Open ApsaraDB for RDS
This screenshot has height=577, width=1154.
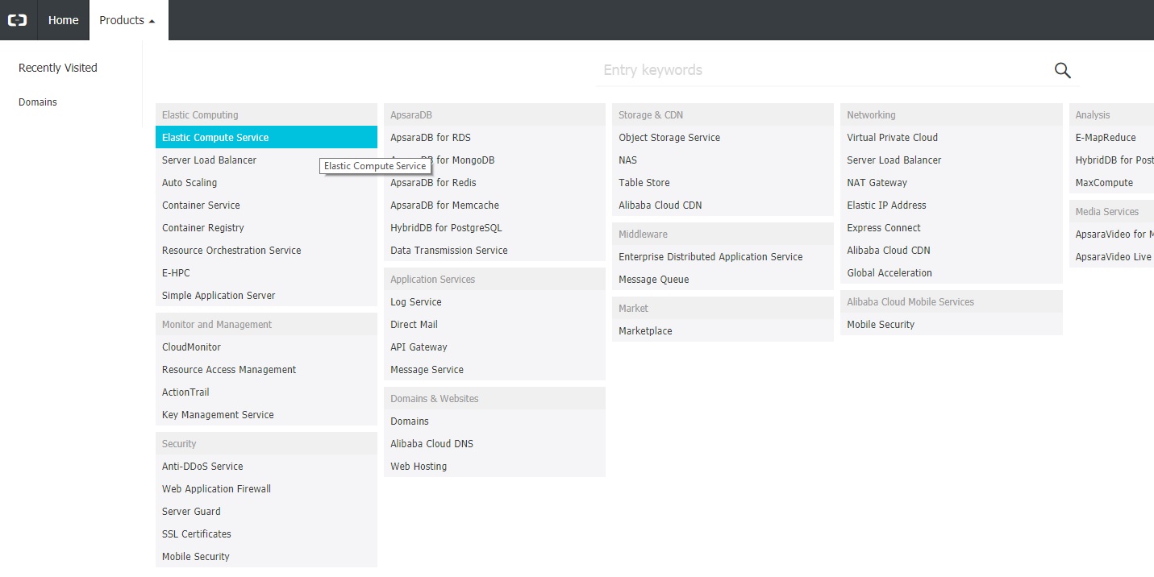click(x=494, y=137)
